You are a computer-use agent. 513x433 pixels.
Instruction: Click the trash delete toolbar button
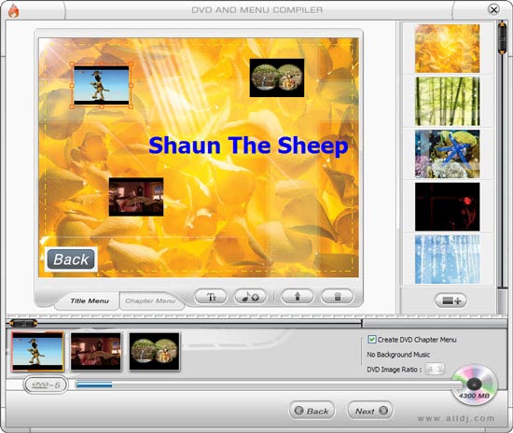(338, 297)
